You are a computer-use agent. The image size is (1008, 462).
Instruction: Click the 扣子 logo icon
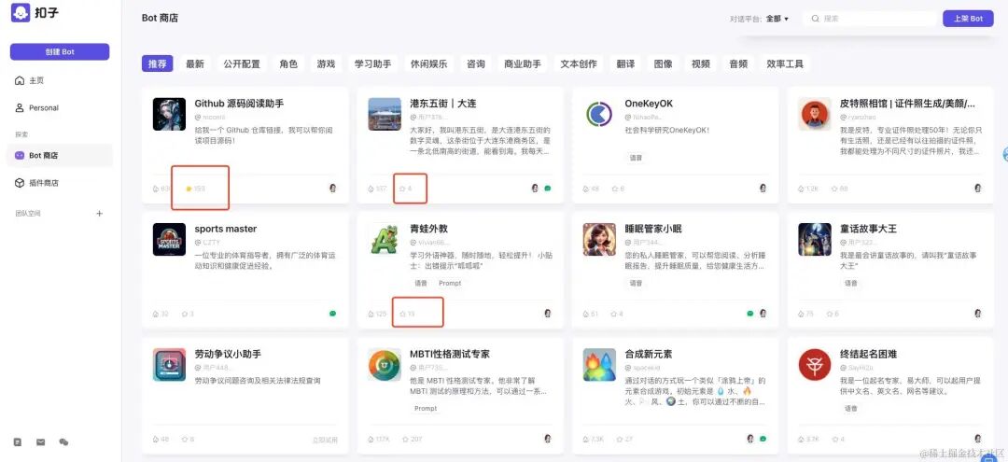[21, 12]
